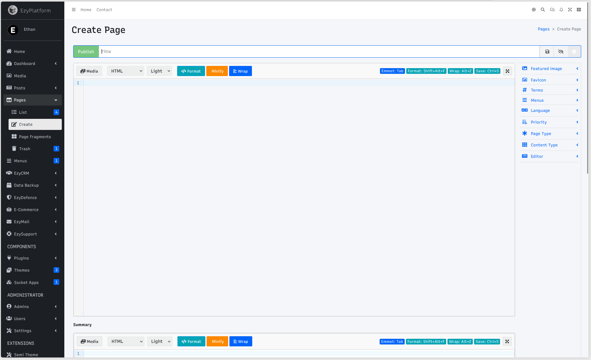Image resolution: width=591 pixels, height=360 pixels.
Task: Open the Light theme dropdown in main editor
Action: tap(159, 71)
